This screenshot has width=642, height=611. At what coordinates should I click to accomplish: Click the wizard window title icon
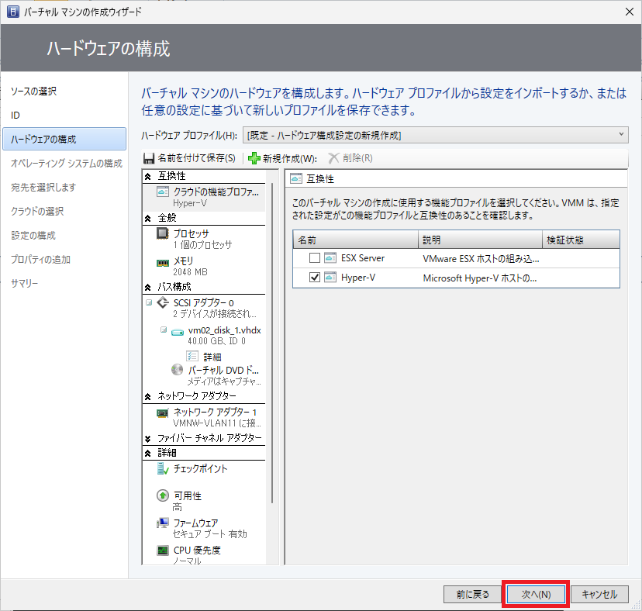pyautogui.click(x=13, y=12)
